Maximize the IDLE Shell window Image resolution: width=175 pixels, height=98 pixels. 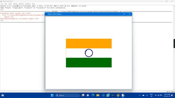pyautogui.click(x=167, y=1)
